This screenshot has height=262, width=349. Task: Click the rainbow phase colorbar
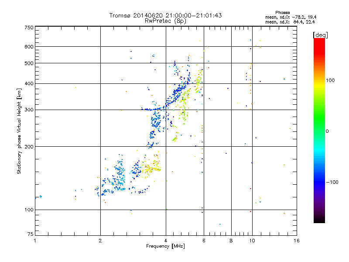coord(319,130)
